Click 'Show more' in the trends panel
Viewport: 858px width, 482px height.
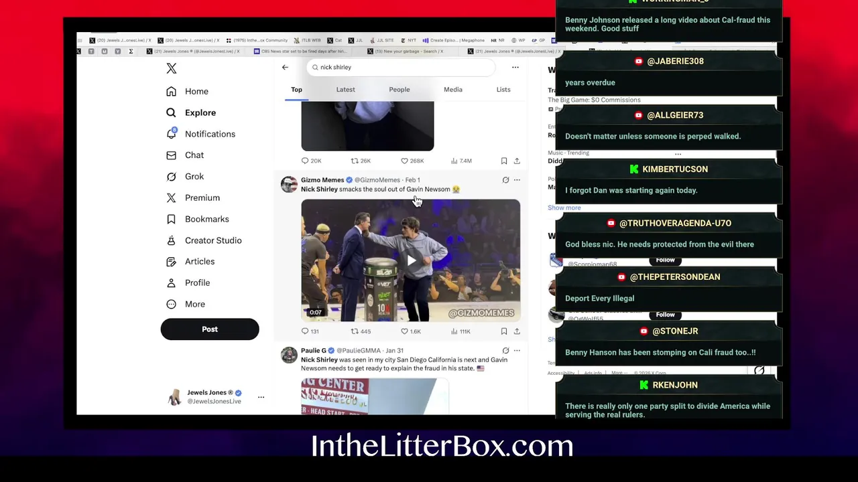click(564, 208)
